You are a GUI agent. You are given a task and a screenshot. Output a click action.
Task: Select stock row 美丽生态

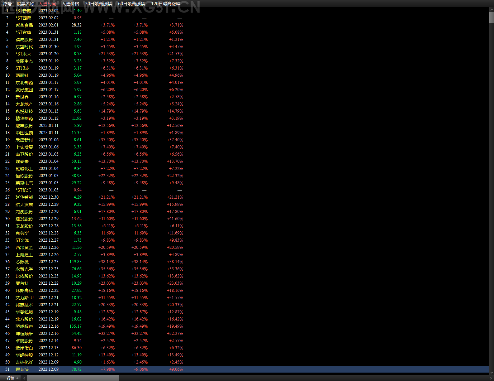[245, 61]
